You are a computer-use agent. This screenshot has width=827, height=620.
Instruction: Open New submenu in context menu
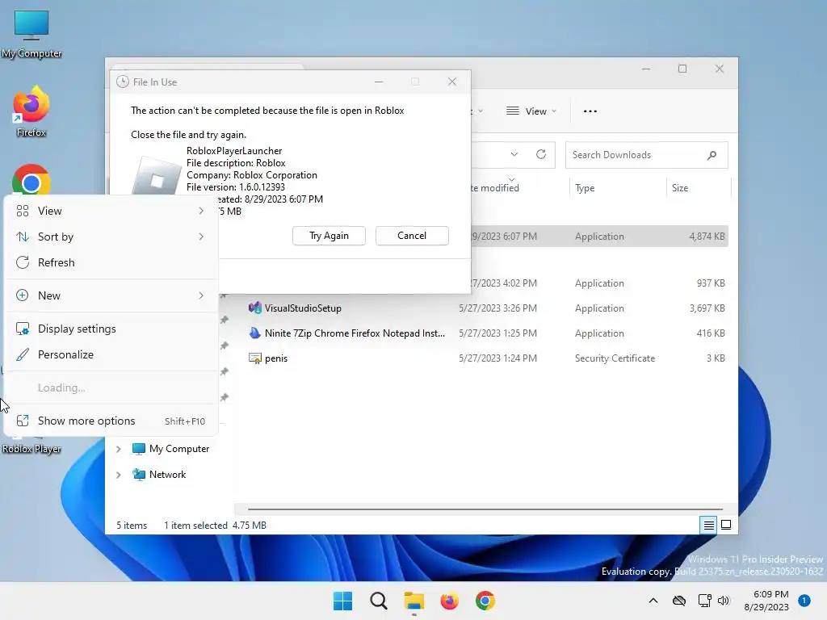(111, 295)
